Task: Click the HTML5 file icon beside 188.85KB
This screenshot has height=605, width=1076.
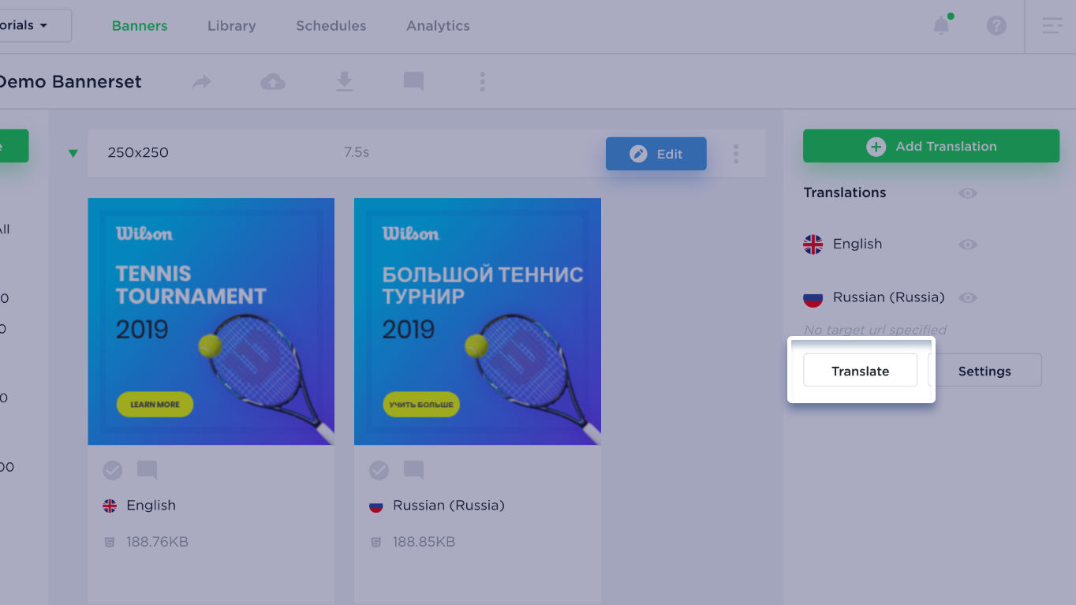Action: (x=376, y=542)
